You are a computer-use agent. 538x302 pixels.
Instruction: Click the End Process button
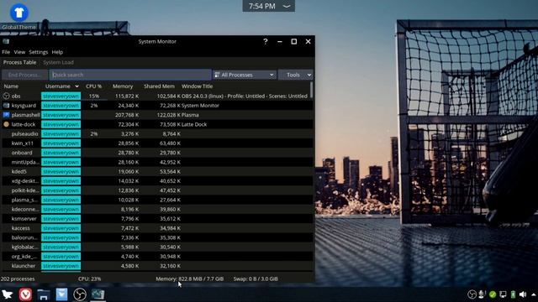(x=24, y=75)
